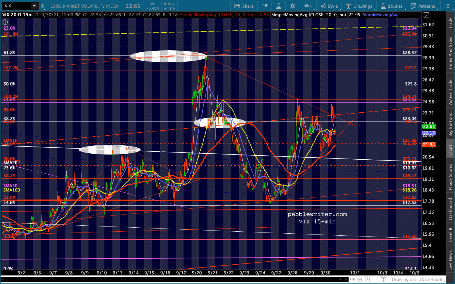Activate the crosshair pan tool icon
455x284 pixels.
click(360, 279)
